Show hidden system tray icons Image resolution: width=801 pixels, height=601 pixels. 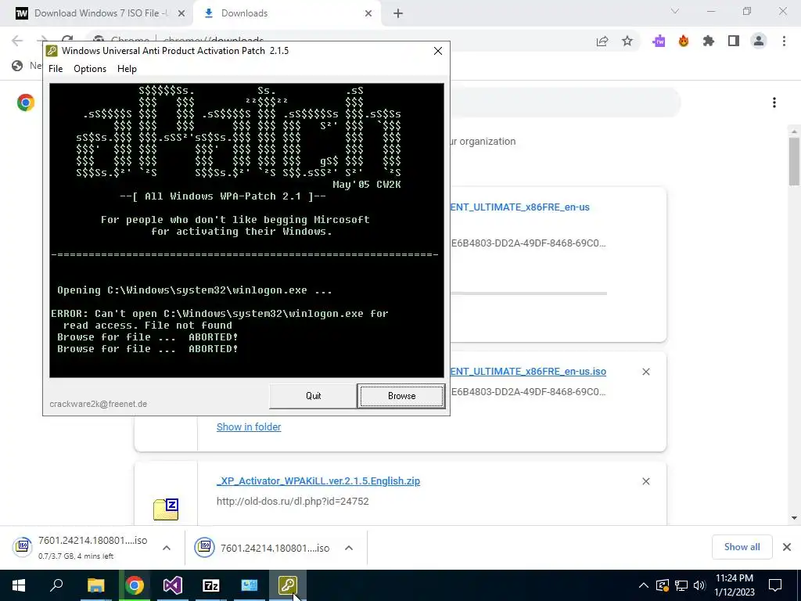(644, 585)
